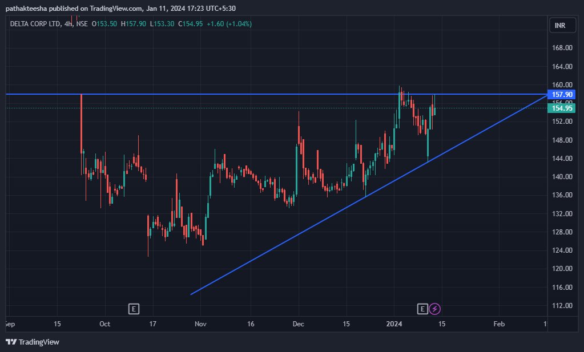Click the high value H157.90 in the legend
Image resolution: width=584 pixels, height=352 pixels.
coord(134,24)
